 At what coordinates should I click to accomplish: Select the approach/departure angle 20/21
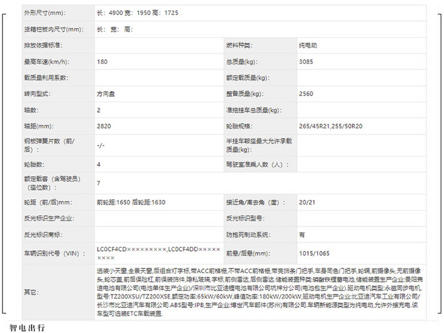pyautogui.click(x=307, y=202)
